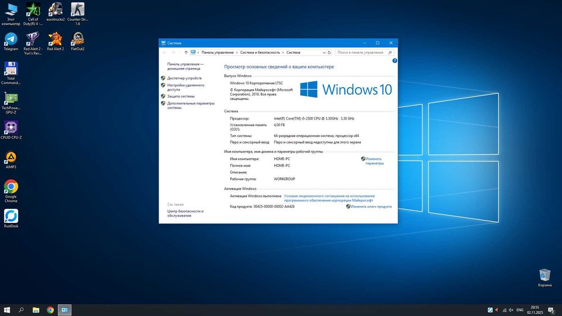The image size is (562, 316).
Task: Click the Система breadcrumb item
Action: click(293, 53)
